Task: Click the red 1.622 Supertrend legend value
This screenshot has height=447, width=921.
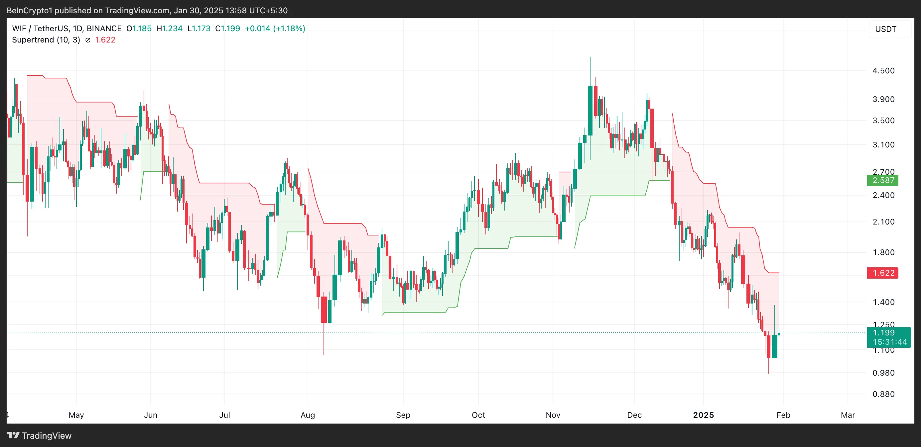Action: 105,40
